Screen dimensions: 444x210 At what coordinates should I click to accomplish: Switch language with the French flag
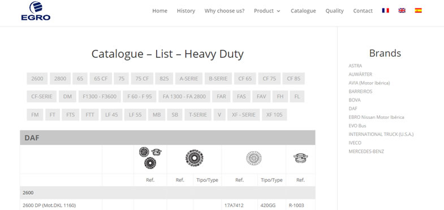[x=385, y=11]
